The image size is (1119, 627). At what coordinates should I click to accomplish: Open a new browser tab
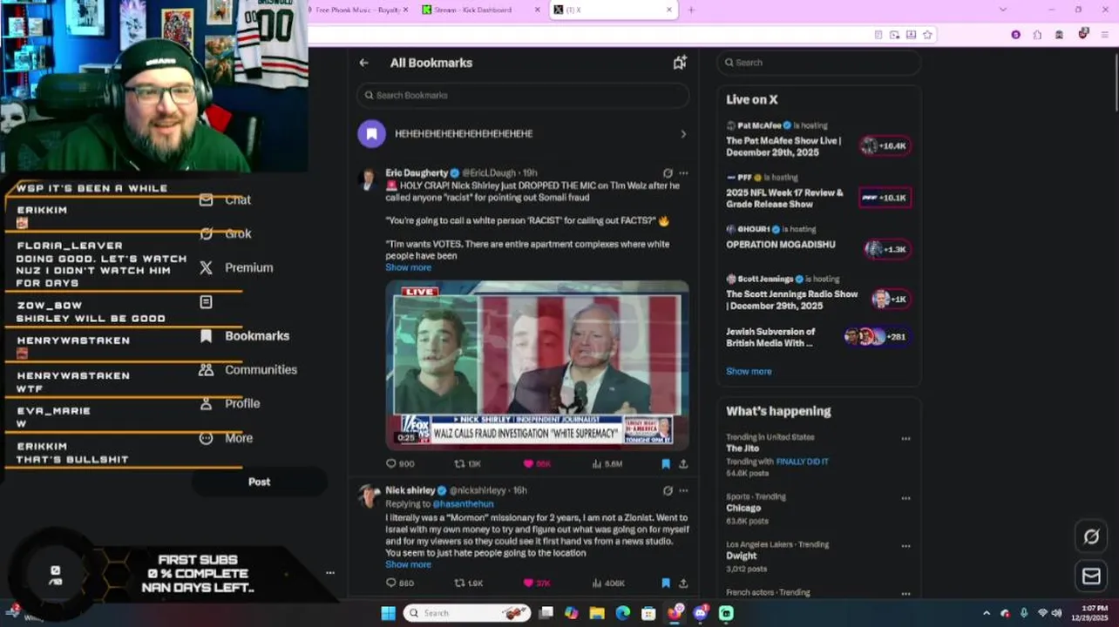691,10
